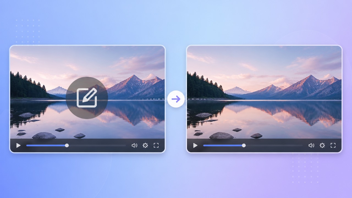The width and height of the screenshot is (352, 198).
Task: Click the progress slider handle in right player
Action: click(x=244, y=145)
